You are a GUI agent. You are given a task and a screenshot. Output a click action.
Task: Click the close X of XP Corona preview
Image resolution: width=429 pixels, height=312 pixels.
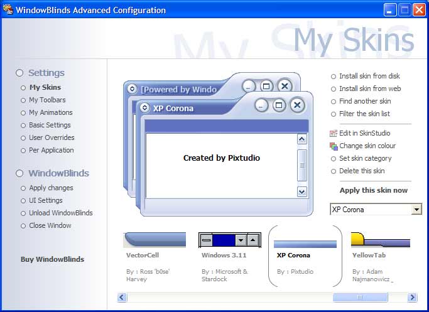(x=297, y=105)
